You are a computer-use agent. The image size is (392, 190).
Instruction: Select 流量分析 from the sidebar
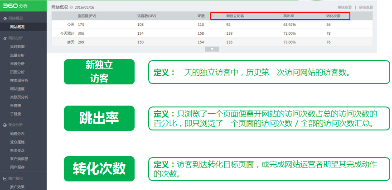point(17,55)
